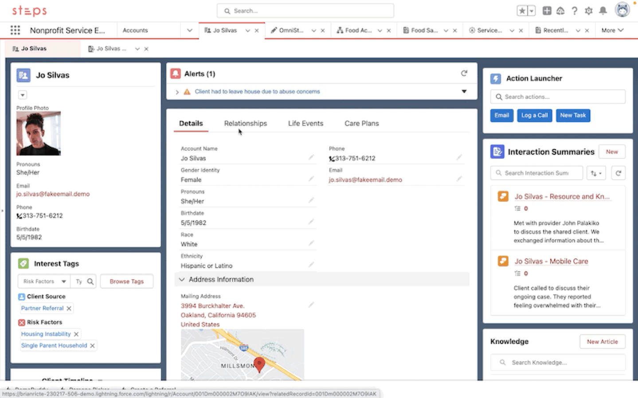Image resolution: width=638 pixels, height=398 pixels.
Task: Open the alert's dropdown triangle menu
Action: (x=464, y=91)
